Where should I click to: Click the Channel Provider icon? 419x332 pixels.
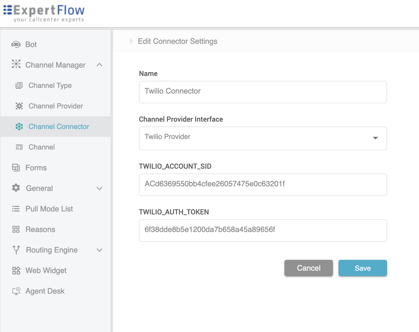pos(19,106)
